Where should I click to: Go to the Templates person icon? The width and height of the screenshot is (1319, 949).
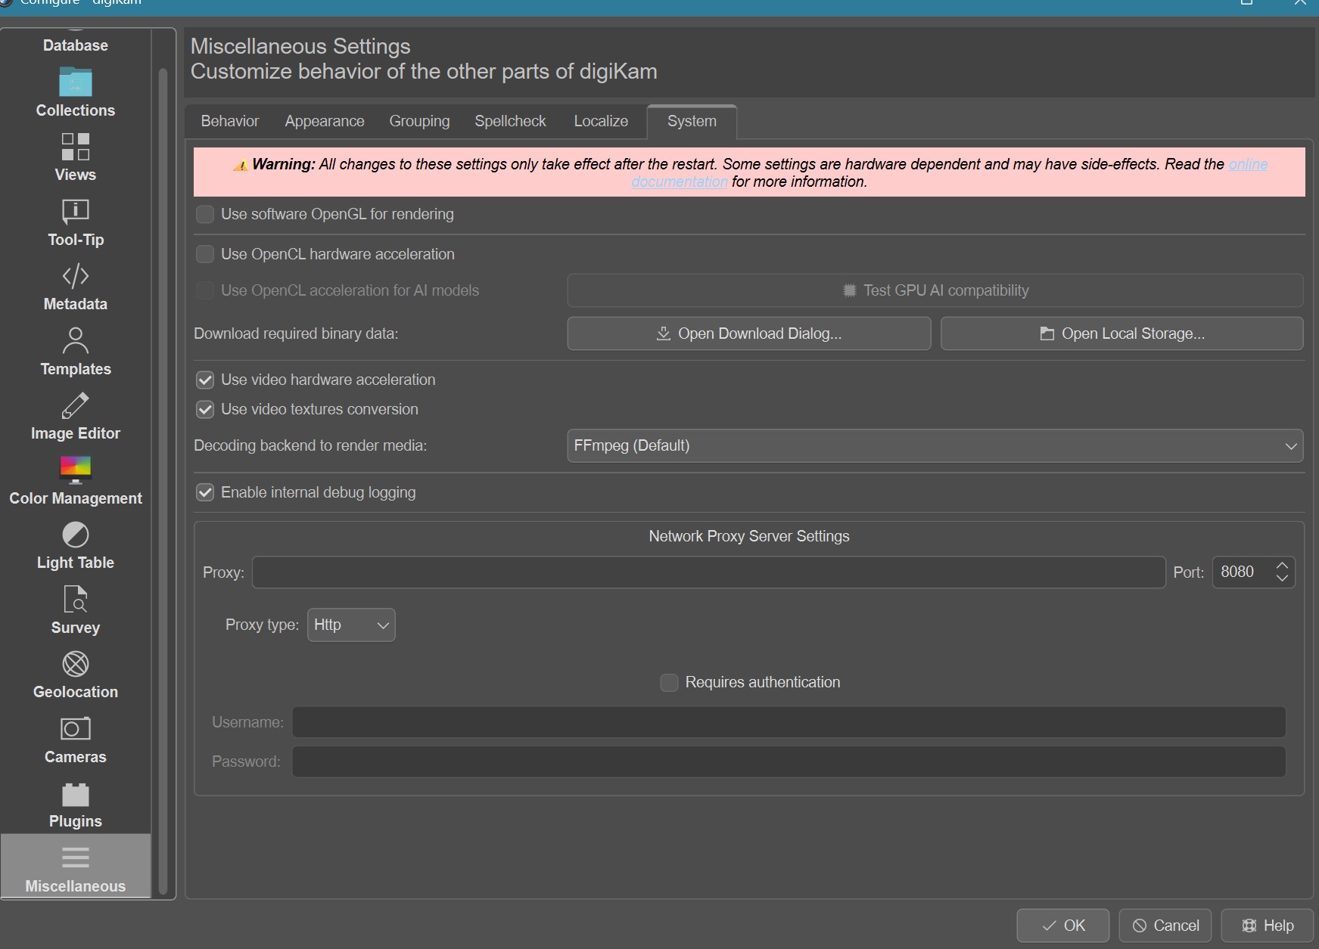[75, 341]
